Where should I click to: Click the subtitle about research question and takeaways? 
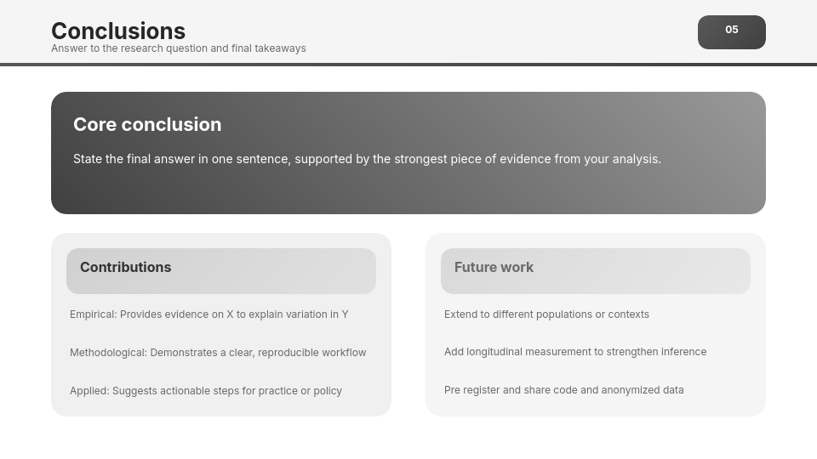[x=179, y=48]
